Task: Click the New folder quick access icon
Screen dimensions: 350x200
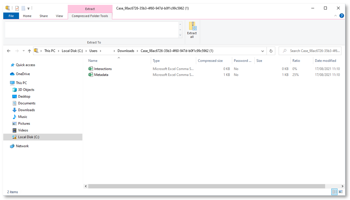Action: pyautogui.click(x=23, y=8)
